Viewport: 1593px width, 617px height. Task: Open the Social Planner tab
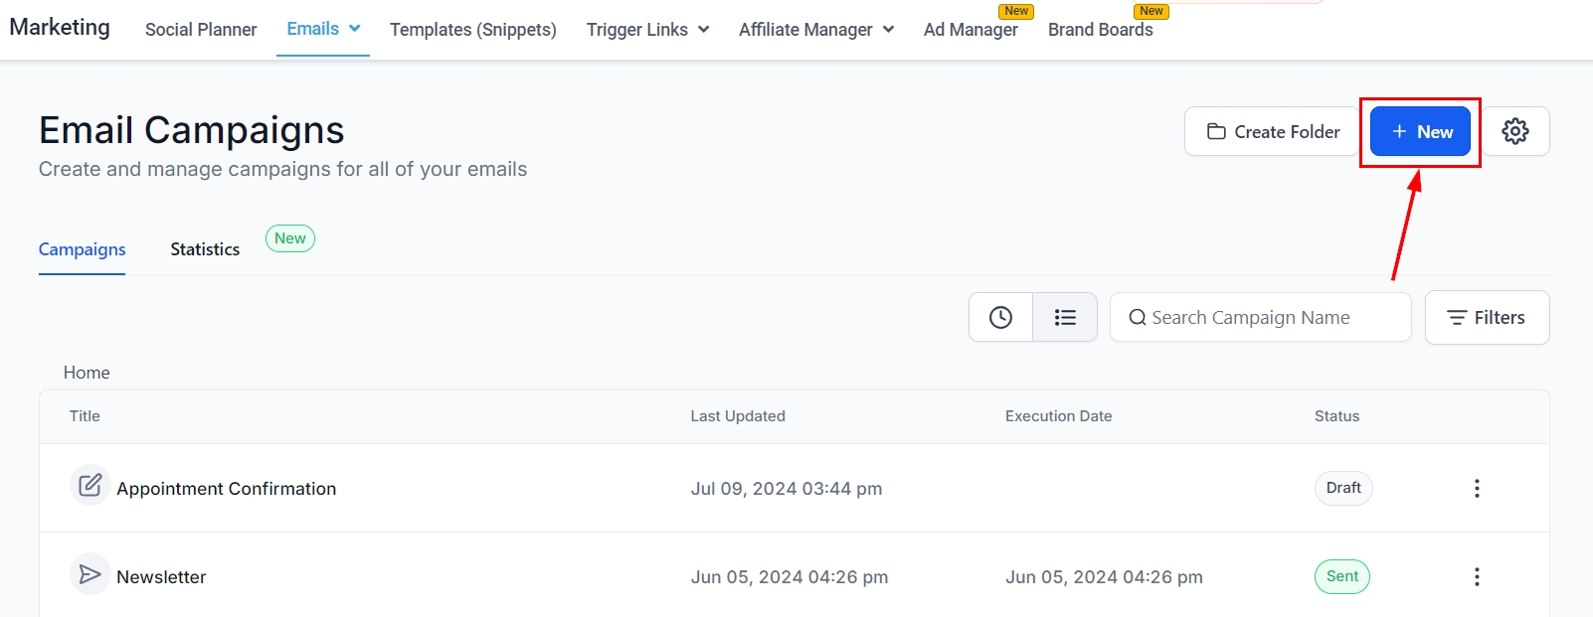click(x=201, y=30)
